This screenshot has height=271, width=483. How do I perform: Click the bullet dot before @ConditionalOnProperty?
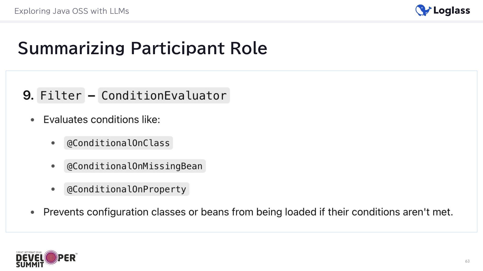point(53,189)
